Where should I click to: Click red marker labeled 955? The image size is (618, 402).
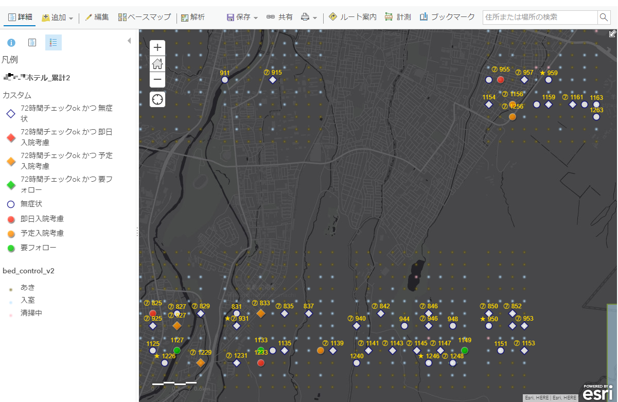tap(501, 80)
